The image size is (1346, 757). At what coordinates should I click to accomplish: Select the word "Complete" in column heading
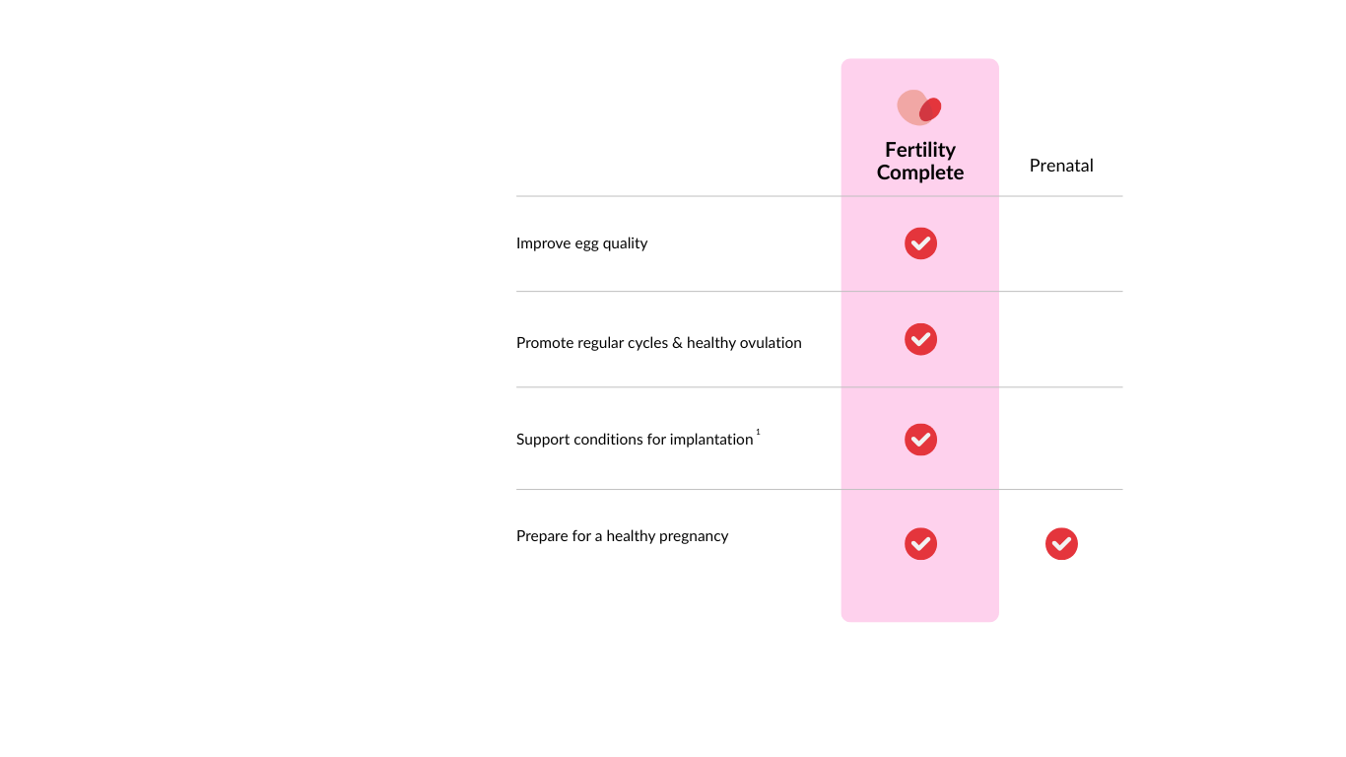click(x=920, y=172)
